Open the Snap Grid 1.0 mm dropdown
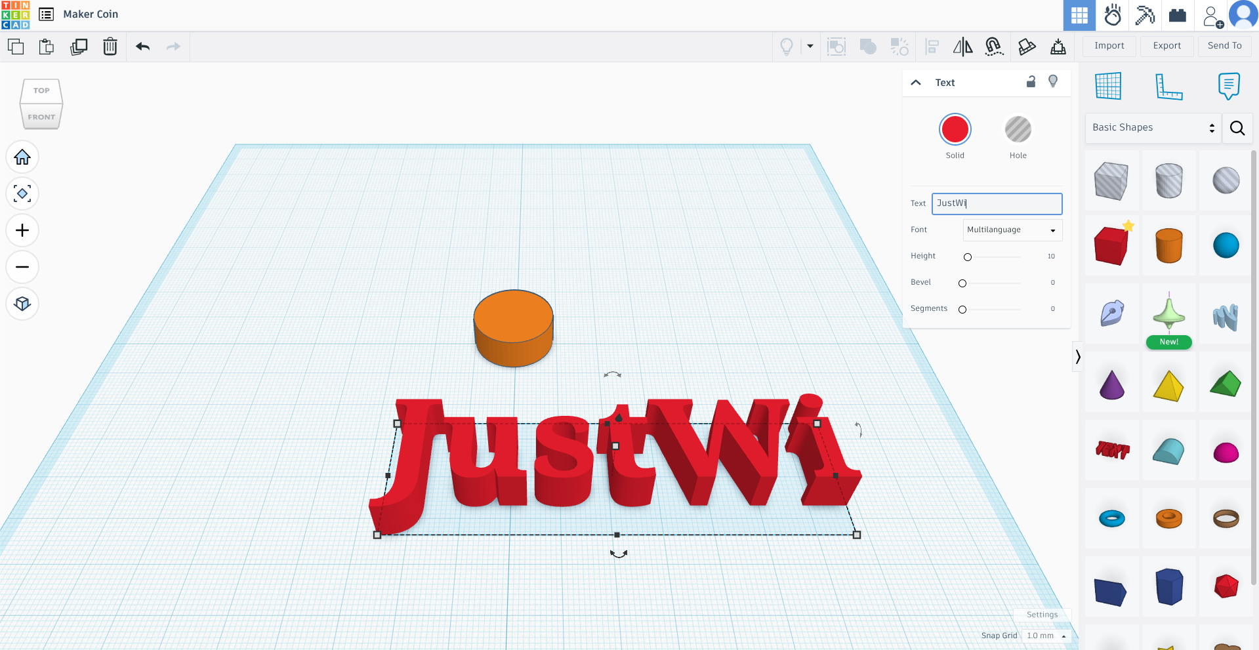1259x650 pixels. click(1046, 636)
